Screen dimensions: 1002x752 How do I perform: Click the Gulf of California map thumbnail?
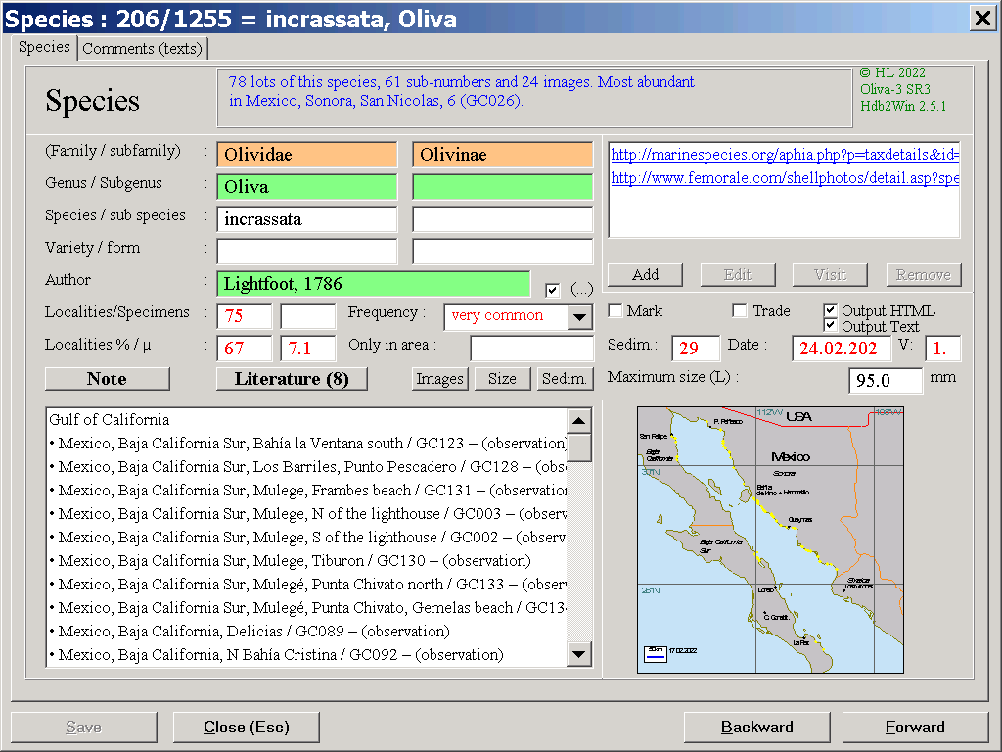(x=770, y=540)
